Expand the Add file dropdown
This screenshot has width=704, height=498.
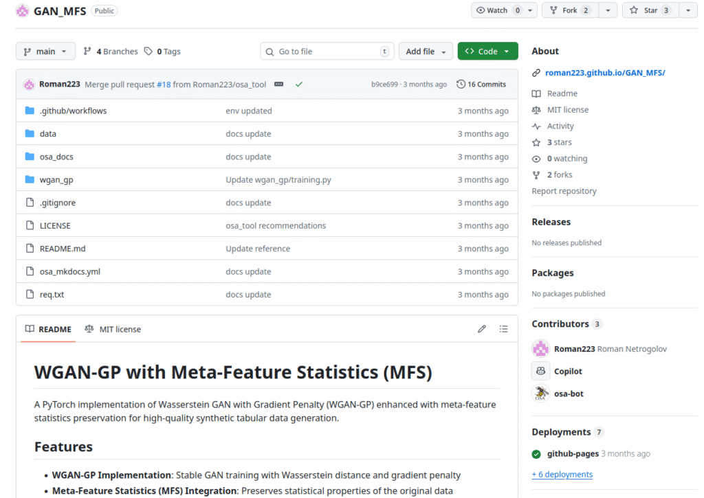426,52
